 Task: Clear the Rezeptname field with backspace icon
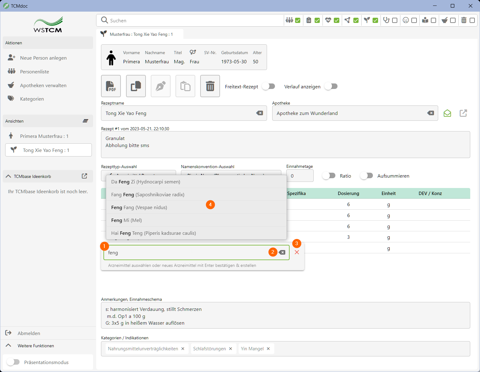click(259, 113)
